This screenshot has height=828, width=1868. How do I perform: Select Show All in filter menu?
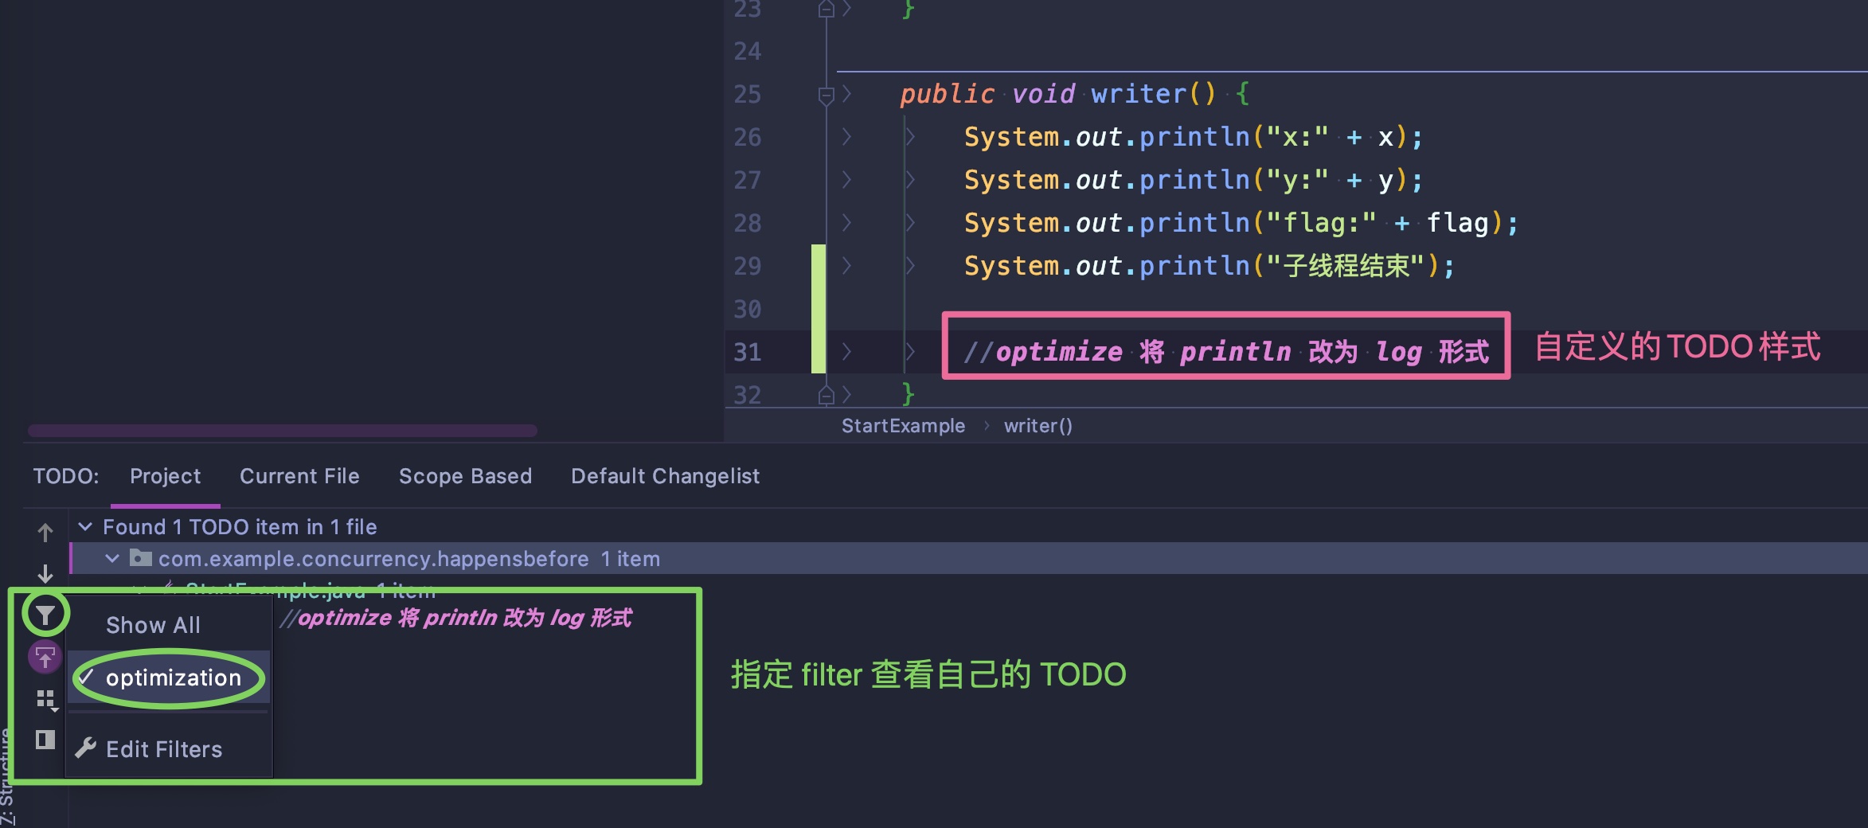coord(153,626)
